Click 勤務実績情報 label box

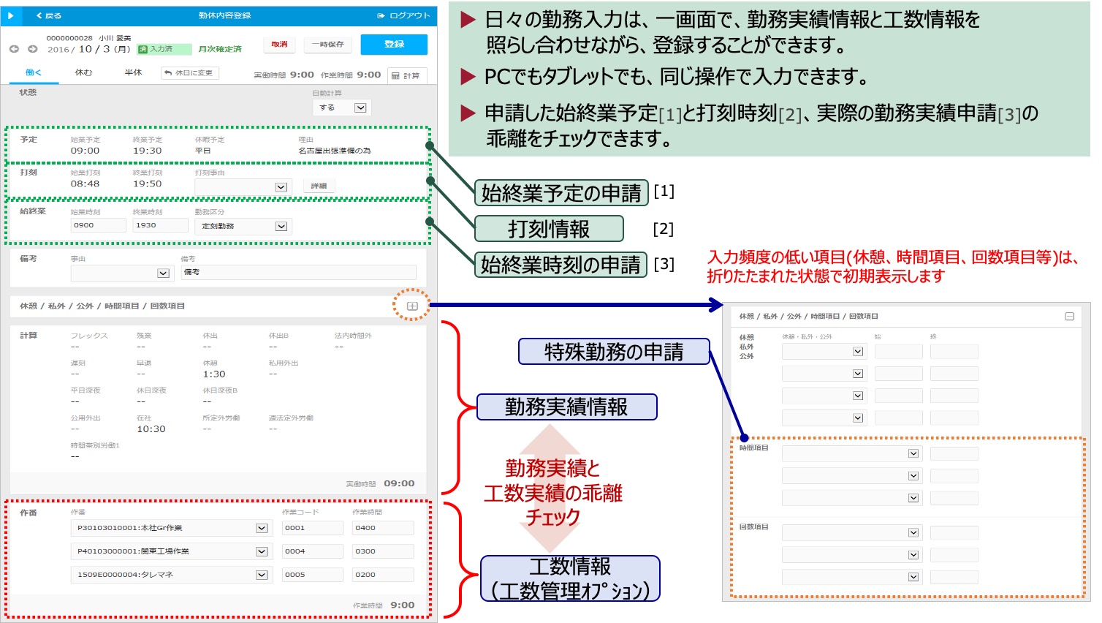[x=566, y=407]
